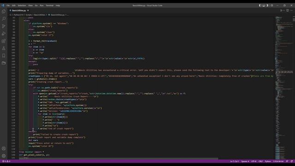Click line number 111 in gutter
This screenshot has width=295, height=166.
point(13,70)
